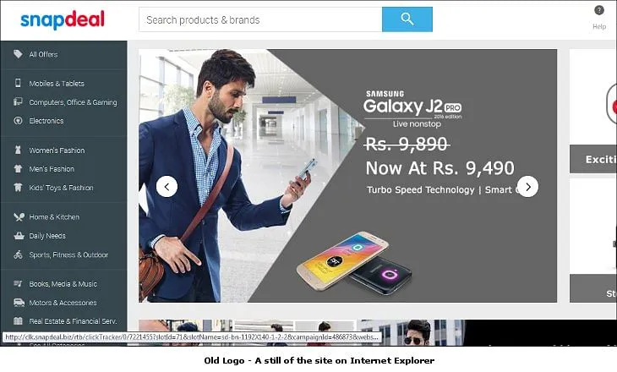617x372 pixels.
Task: Go to previous banner slide arrow
Action: pos(167,187)
